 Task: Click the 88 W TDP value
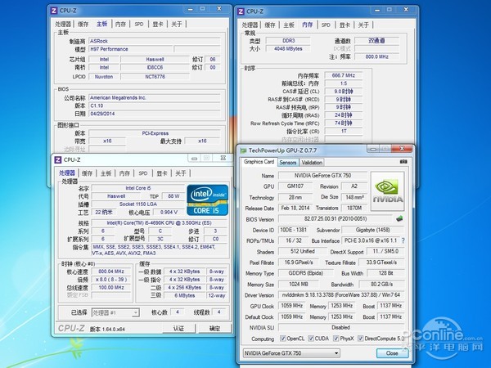(x=173, y=196)
